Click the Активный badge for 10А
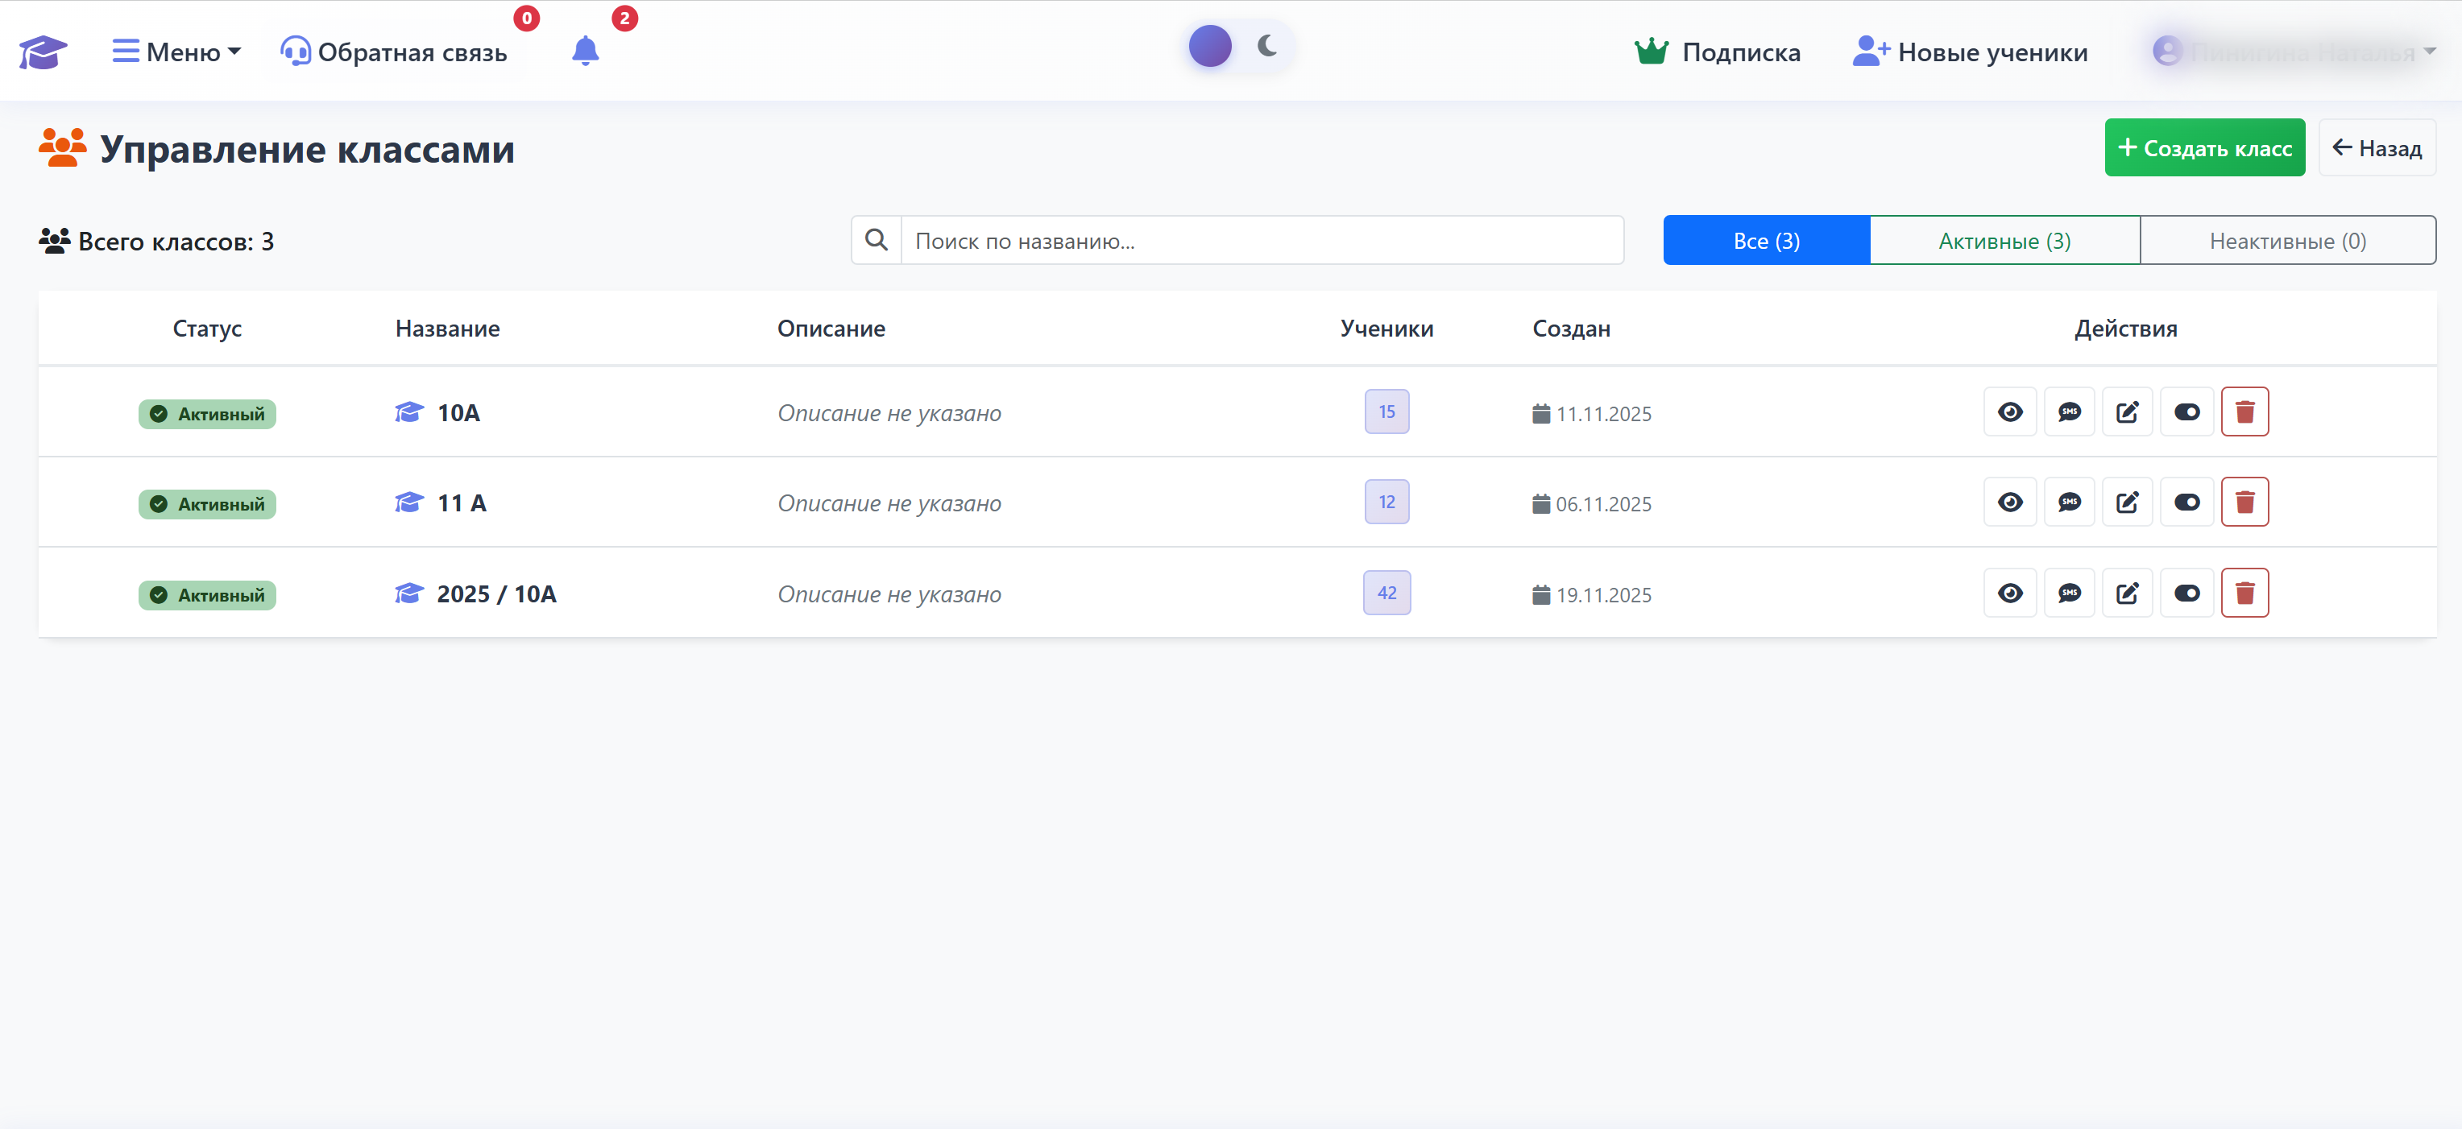Image resolution: width=2462 pixels, height=1129 pixels. click(207, 414)
